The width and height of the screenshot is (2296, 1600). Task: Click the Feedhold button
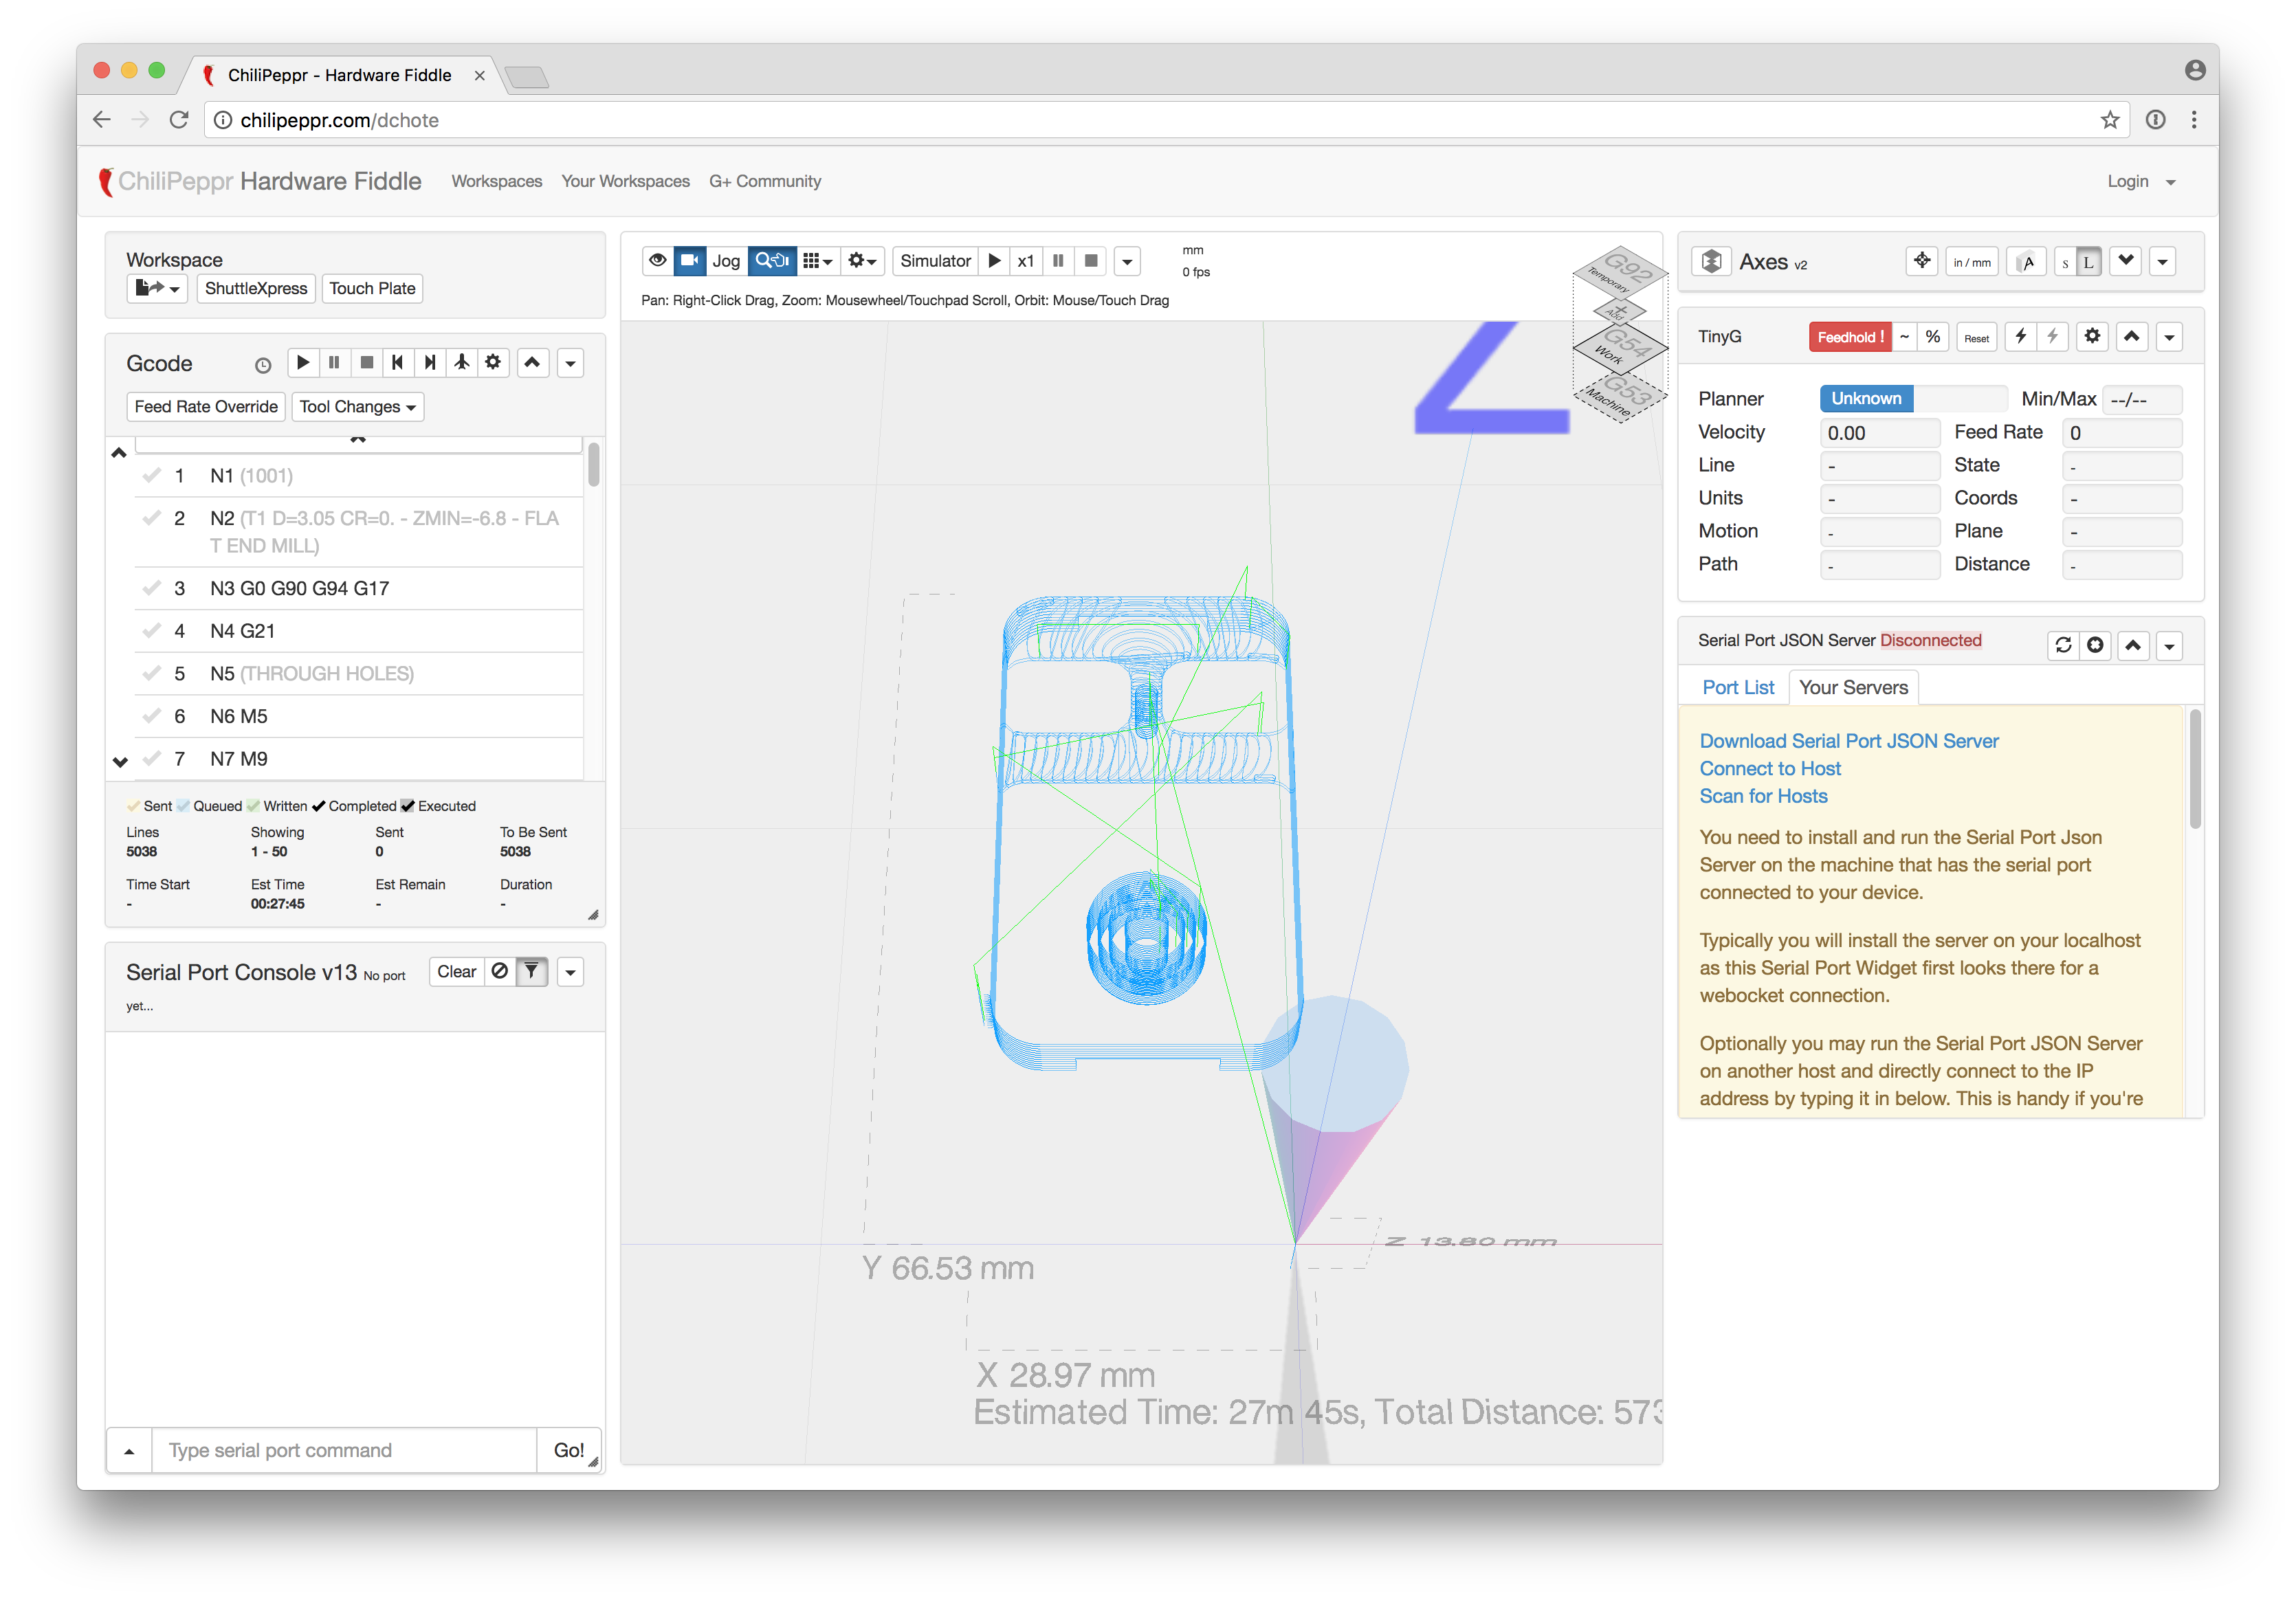point(1849,337)
